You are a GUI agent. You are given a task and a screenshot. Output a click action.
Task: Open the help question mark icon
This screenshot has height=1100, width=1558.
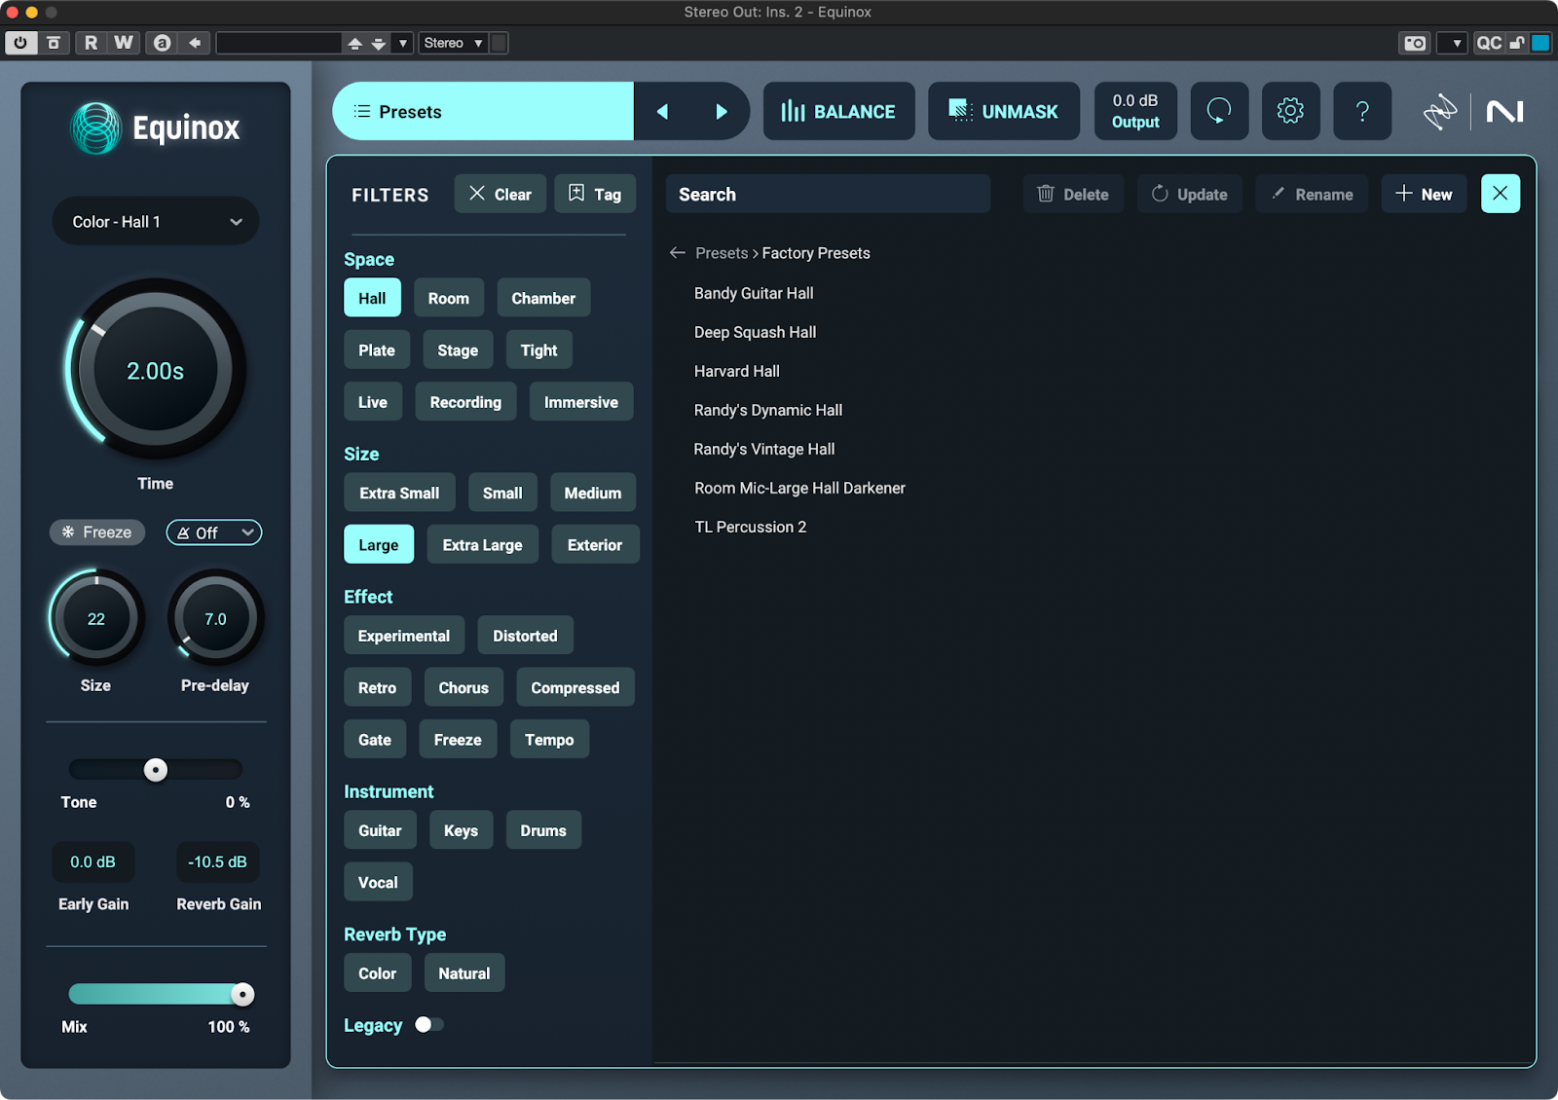point(1361,111)
